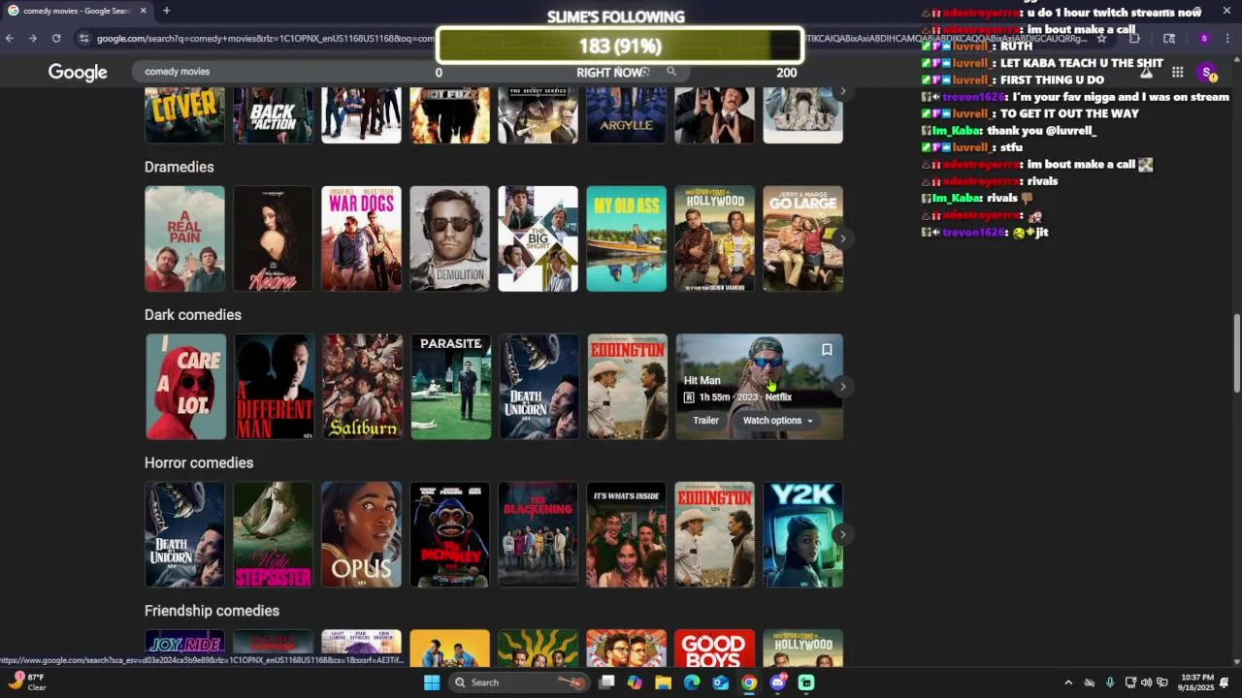Viewport: 1242px width, 698px height.
Task: Close the comedy movies tab
Action: (143, 11)
